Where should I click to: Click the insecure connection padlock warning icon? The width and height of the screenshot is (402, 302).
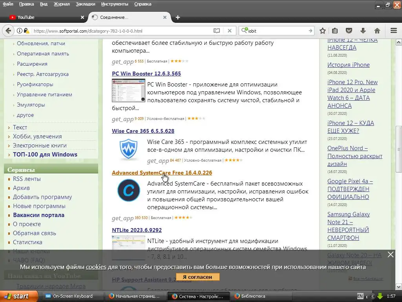point(26,31)
